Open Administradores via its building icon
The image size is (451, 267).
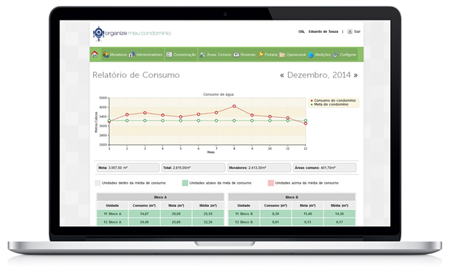pyautogui.click(x=132, y=54)
